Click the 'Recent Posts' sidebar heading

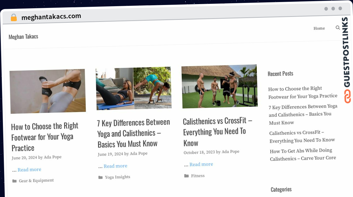point(280,74)
